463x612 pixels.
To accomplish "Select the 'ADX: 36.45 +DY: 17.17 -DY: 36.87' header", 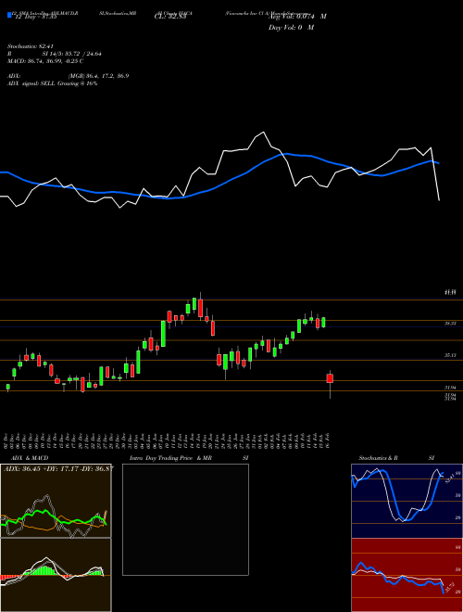I will pyautogui.click(x=58, y=468).
